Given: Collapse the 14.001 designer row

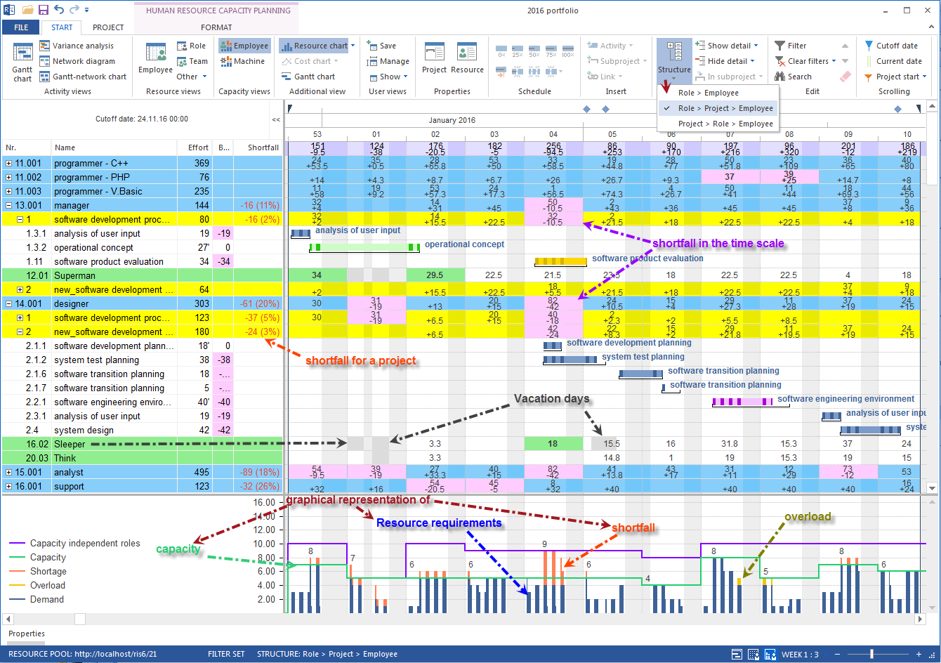Looking at the screenshot, I should (8, 303).
